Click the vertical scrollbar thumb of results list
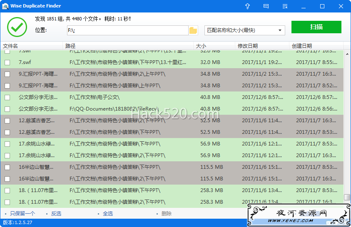351x227 pixels. click(x=347, y=197)
